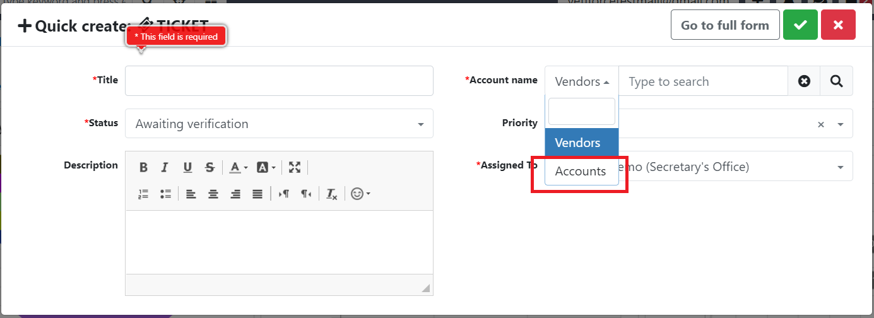Grab the Description editor resize handle
Viewport: 874px width, 318px height.
426,288
